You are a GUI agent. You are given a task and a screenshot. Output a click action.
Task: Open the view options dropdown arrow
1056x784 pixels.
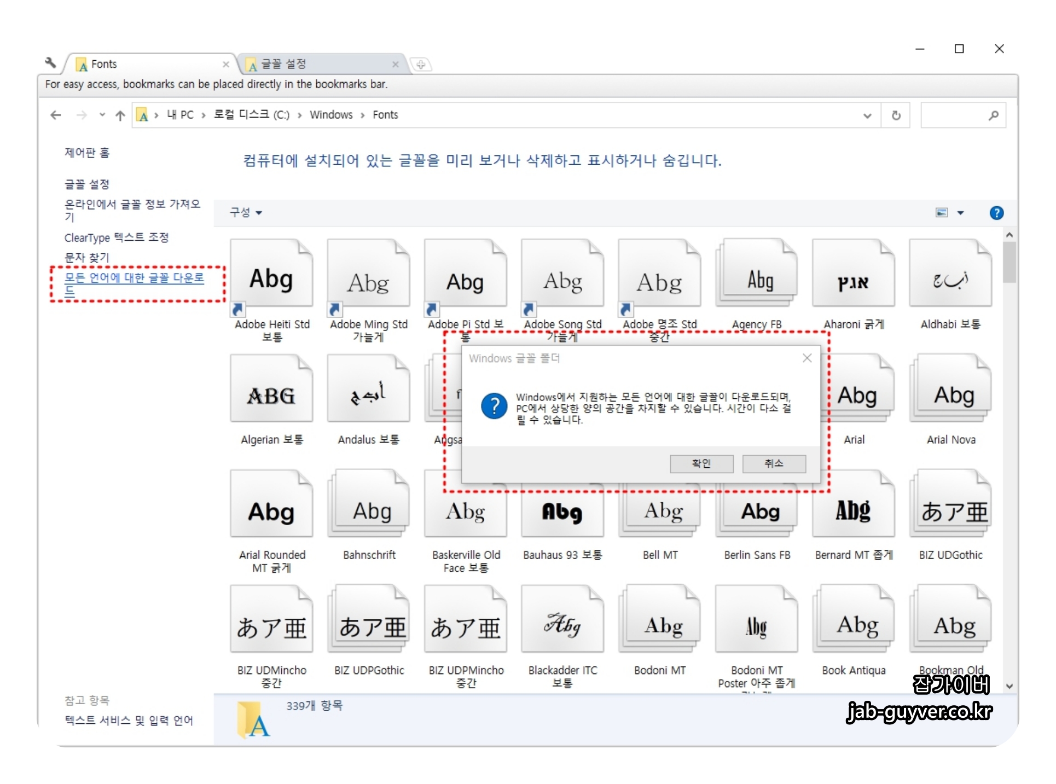(960, 213)
